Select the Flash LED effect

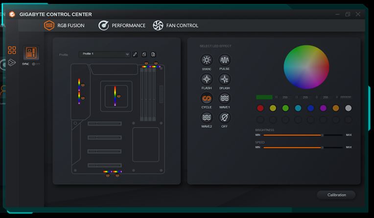[x=207, y=79]
